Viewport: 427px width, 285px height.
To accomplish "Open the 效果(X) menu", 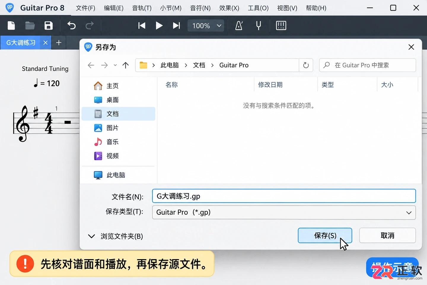I will coord(229,8).
